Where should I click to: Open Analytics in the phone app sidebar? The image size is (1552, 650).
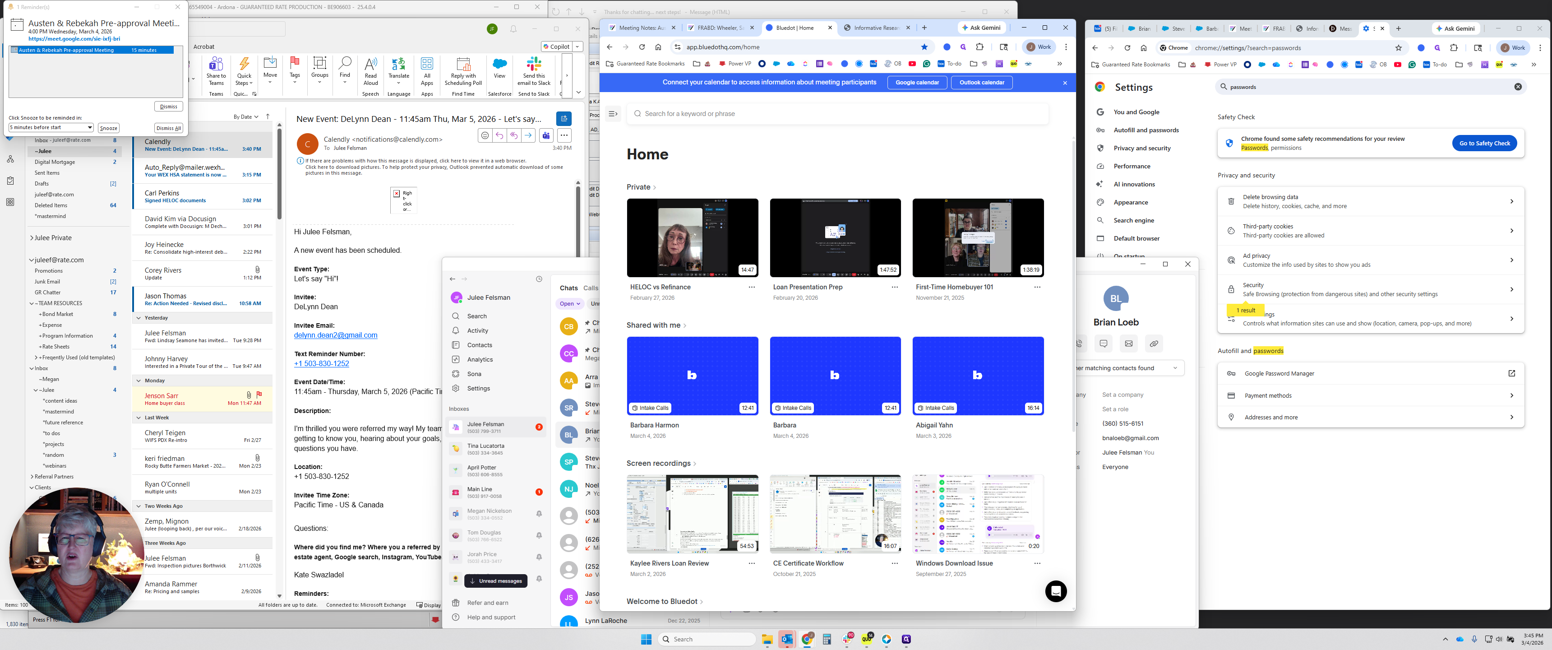click(480, 359)
